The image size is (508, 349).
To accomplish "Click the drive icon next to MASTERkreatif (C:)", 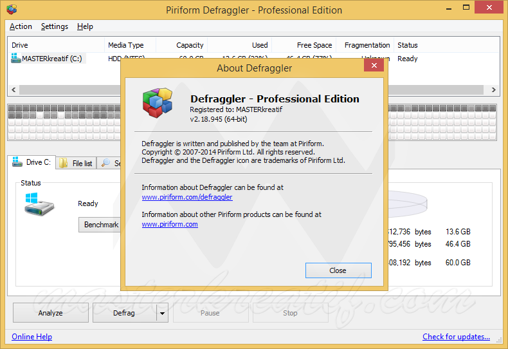I will 15,59.
